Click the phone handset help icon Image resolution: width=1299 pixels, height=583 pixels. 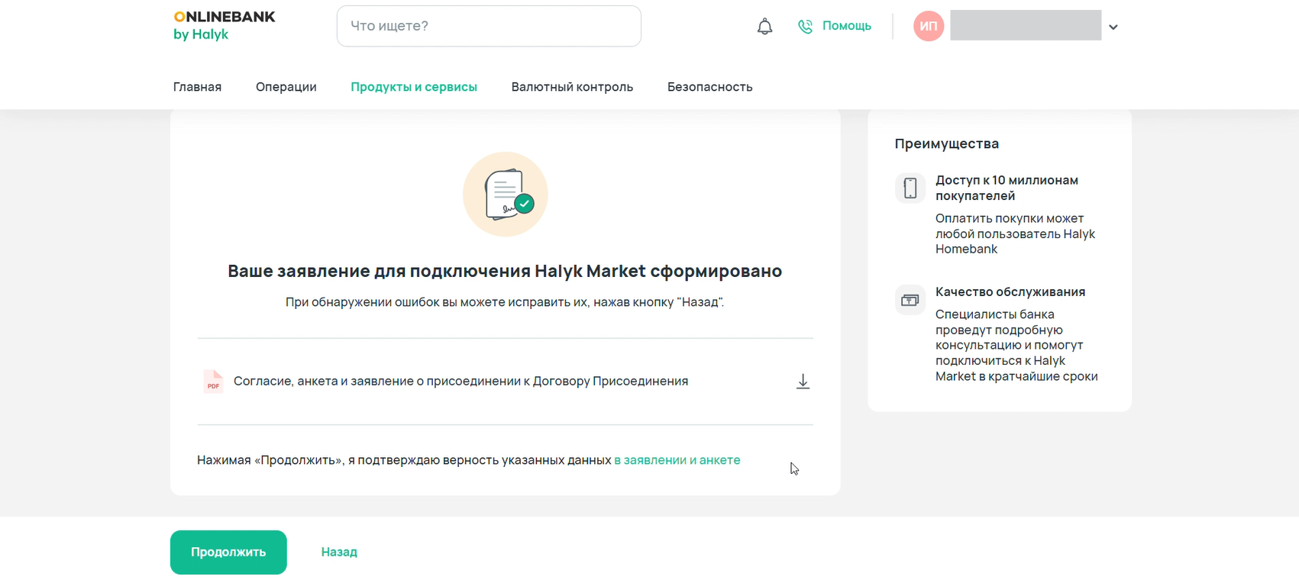click(x=805, y=27)
